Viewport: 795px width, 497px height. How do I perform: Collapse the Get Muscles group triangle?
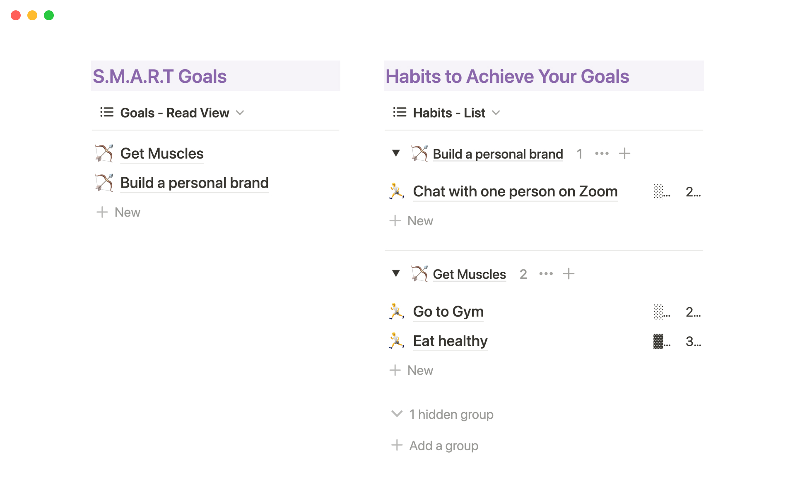pyautogui.click(x=396, y=274)
